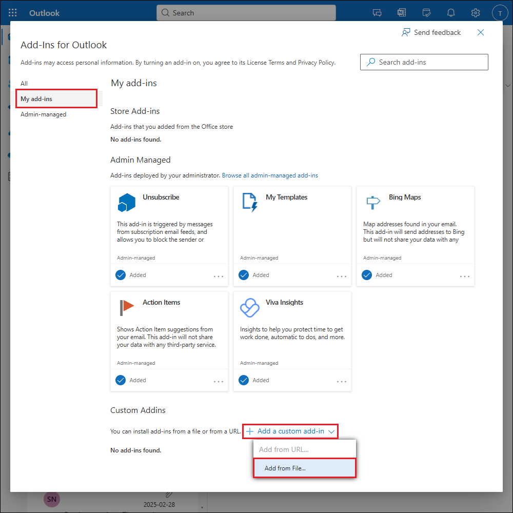Click the Send feedback button
The image size is (513, 513).
(431, 32)
